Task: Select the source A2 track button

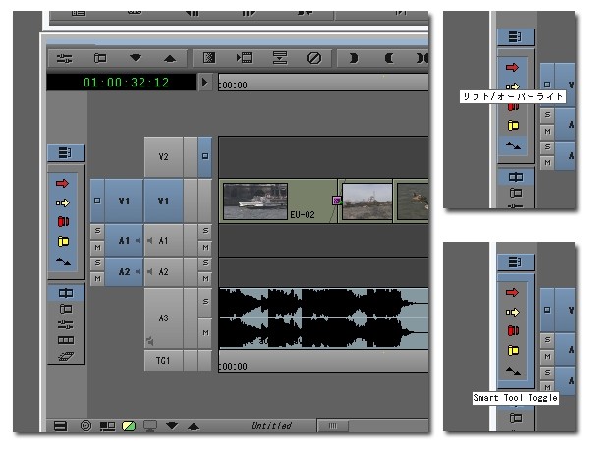Action: pos(124,271)
